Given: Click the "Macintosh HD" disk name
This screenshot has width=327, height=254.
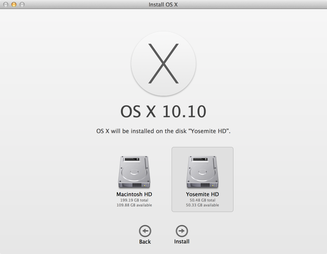Looking at the screenshot, I should coord(134,194).
